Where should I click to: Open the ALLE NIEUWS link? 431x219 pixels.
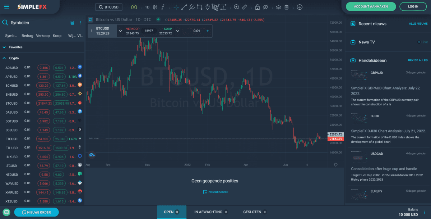pyautogui.click(x=418, y=24)
